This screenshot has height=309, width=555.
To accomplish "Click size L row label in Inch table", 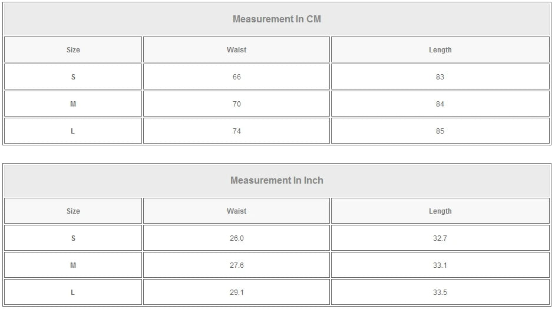I will pos(73,293).
